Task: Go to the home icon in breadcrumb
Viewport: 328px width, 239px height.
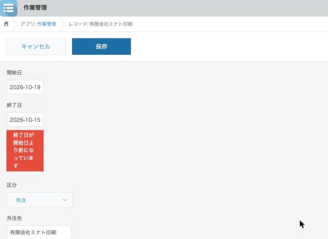Action: pos(6,24)
